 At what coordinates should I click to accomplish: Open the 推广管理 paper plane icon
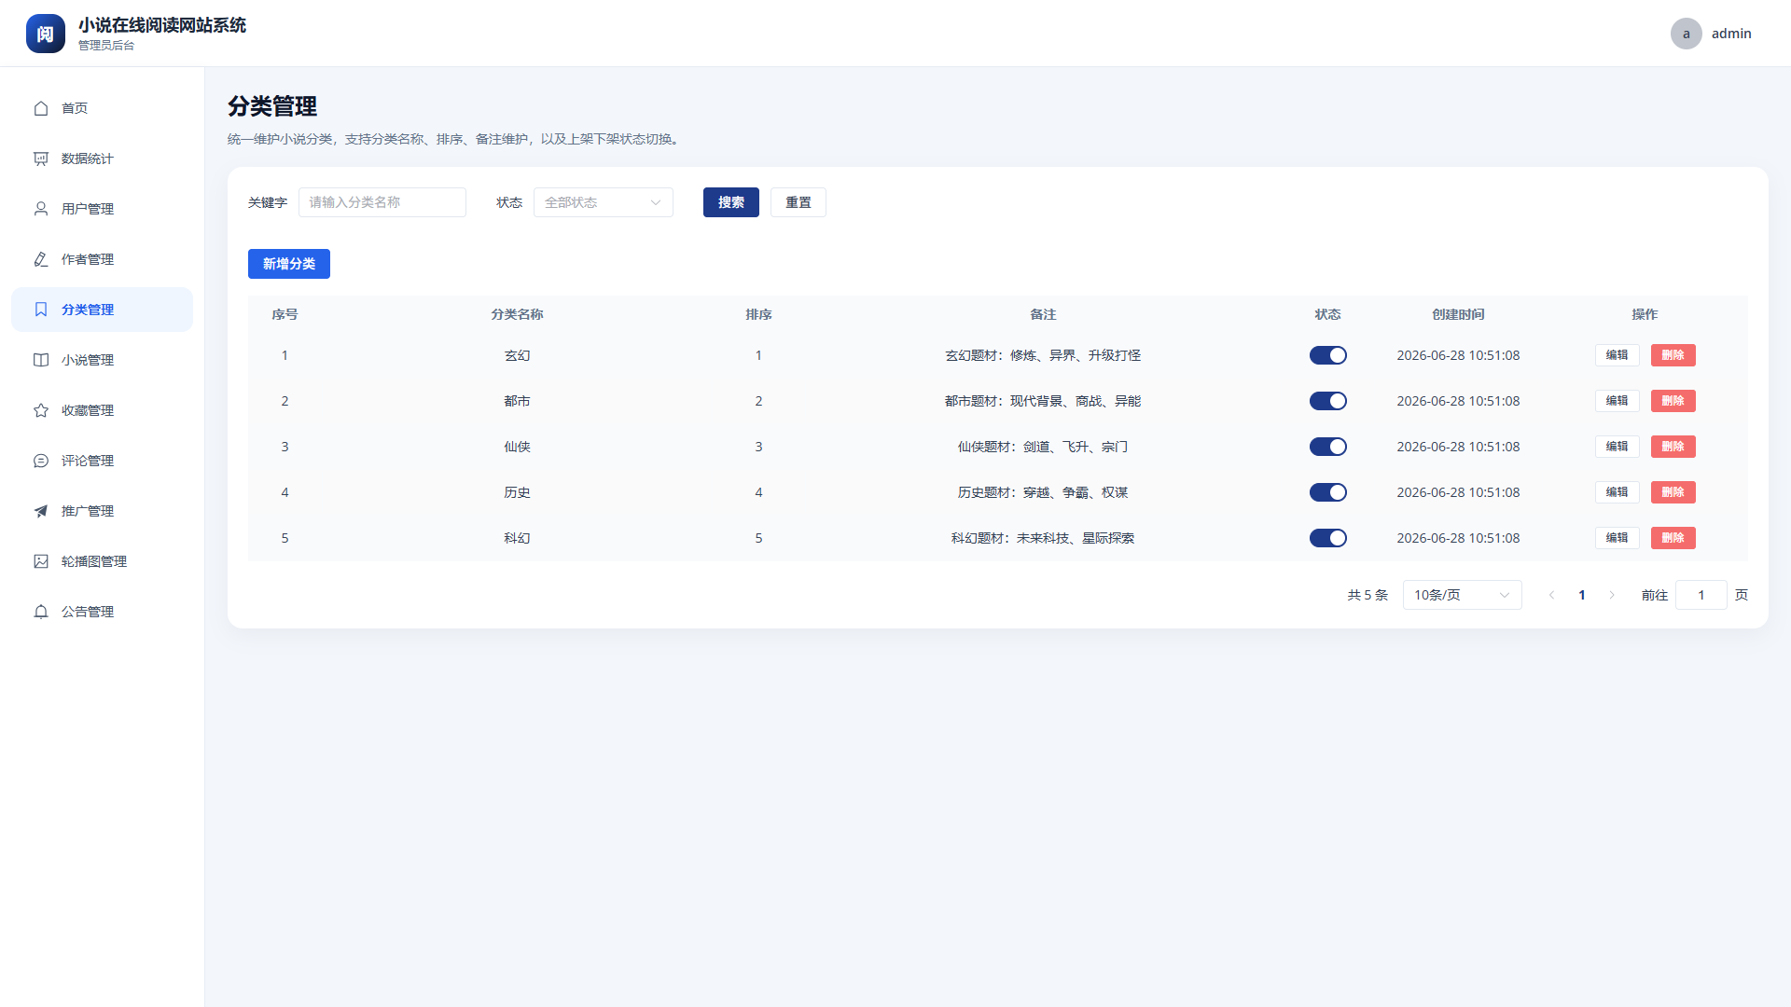41,511
